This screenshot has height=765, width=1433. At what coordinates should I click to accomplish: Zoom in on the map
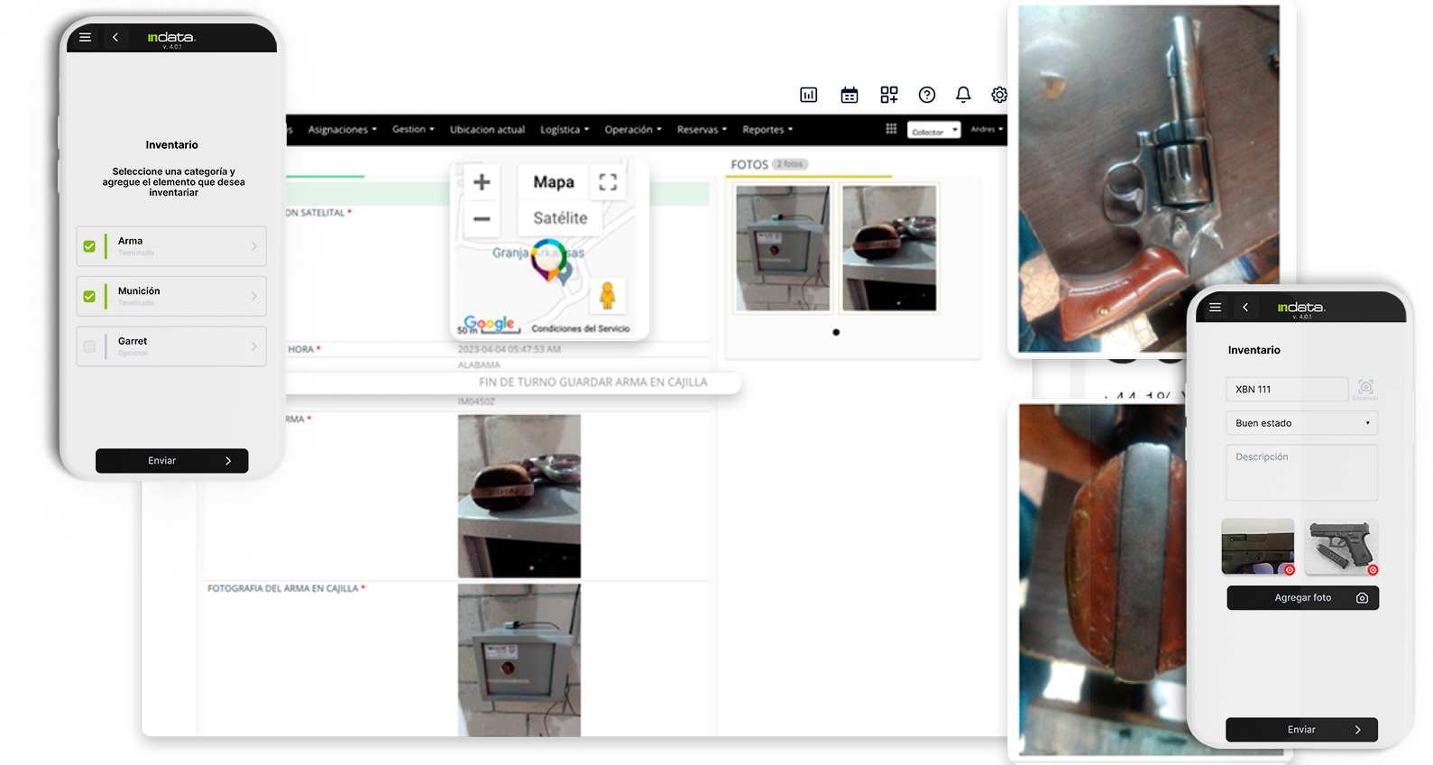[482, 182]
